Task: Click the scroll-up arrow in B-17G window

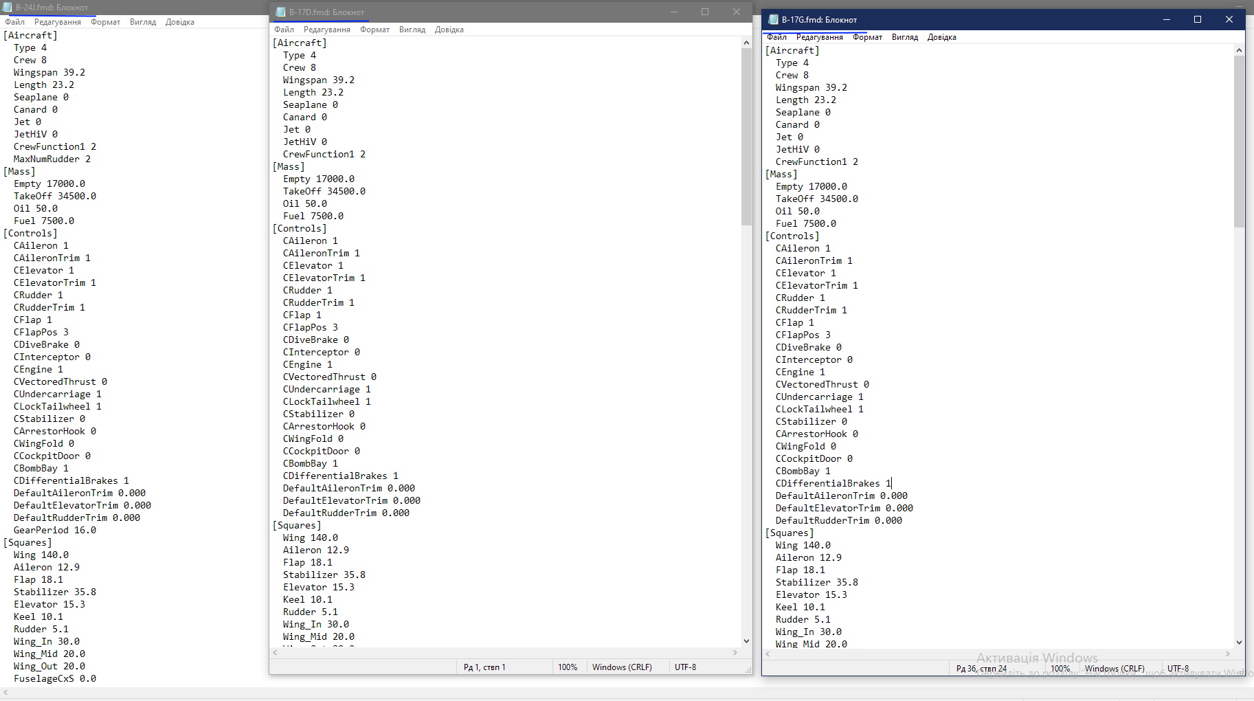Action: [x=1239, y=50]
